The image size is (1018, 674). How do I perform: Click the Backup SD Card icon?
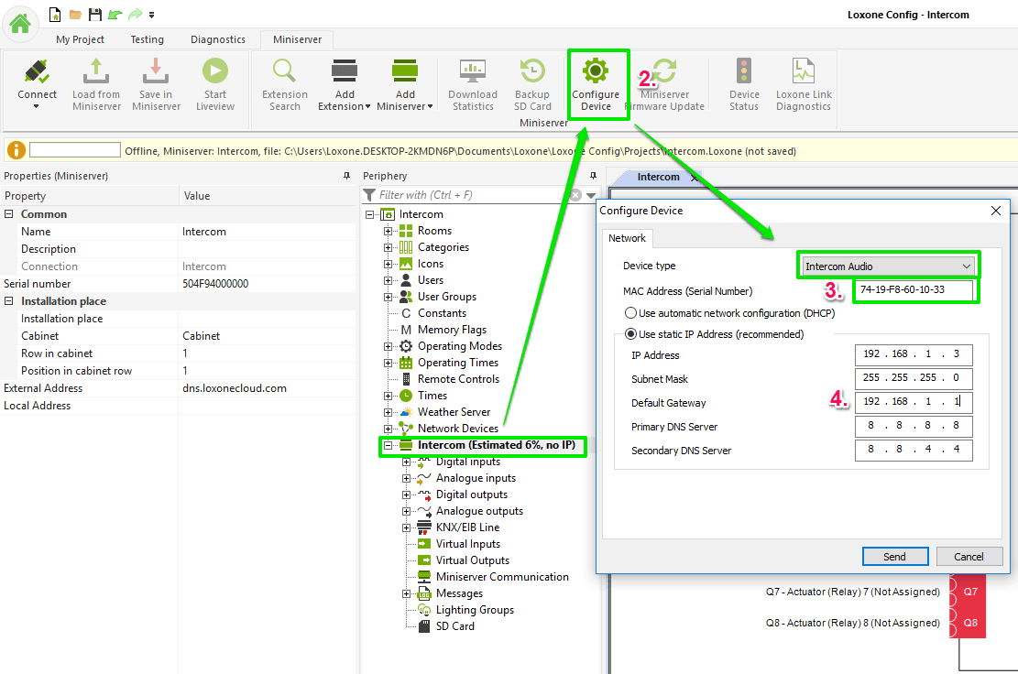click(532, 71)
